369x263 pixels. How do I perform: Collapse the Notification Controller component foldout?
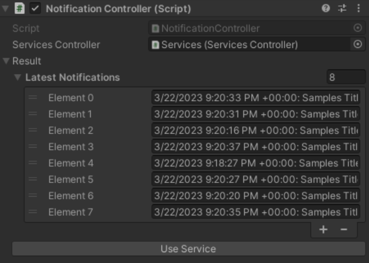(5, 9)
